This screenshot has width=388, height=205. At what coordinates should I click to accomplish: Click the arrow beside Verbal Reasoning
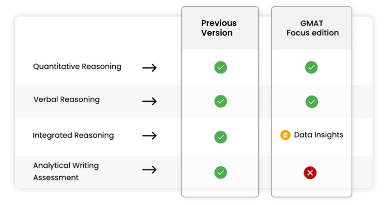tap(149, 101)
